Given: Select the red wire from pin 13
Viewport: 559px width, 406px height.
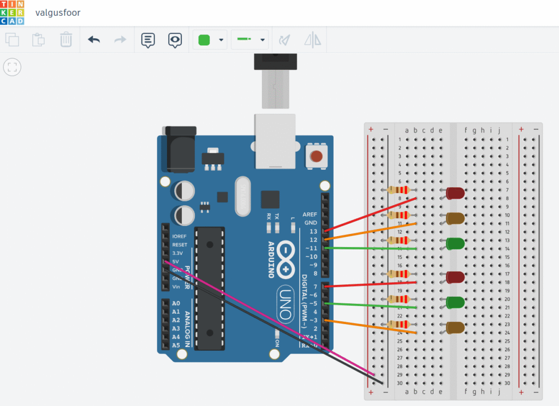Looking at the screenshot, I should pos(371,214).
